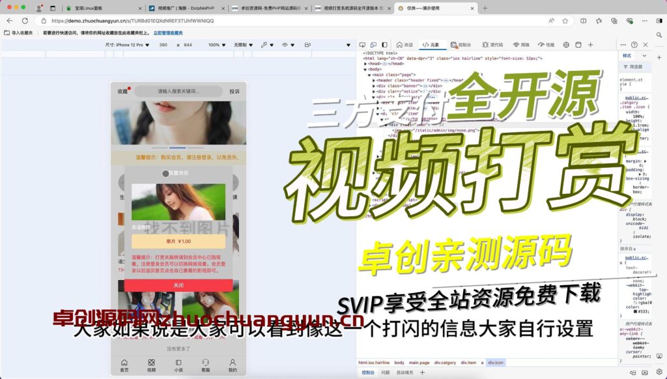Open 立即管理收藏夹 link
The width and height of the screenshot is (667, 379).
(168, 33)
